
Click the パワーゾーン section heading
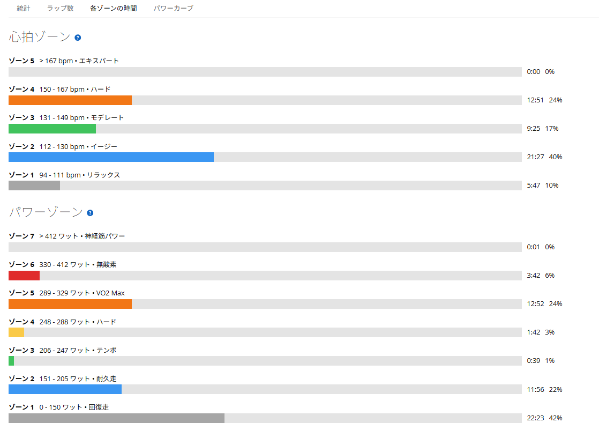point(46,212)
